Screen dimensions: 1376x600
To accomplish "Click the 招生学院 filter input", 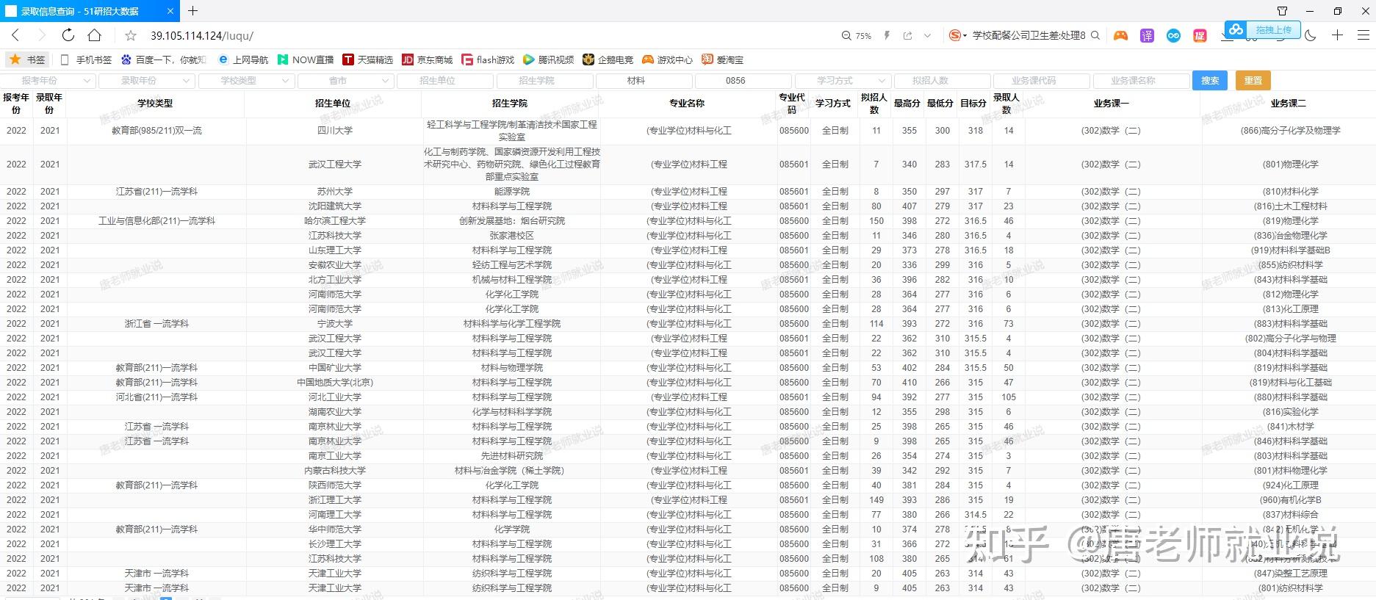I will 544,81.
